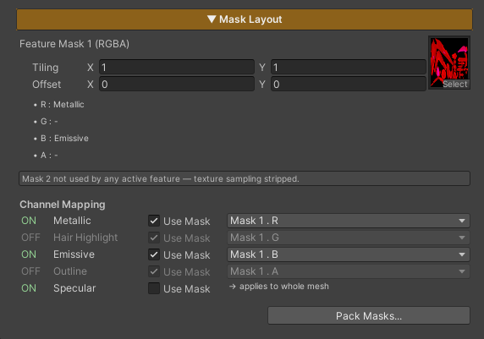Click the Tiling label
The width and height of the screenshot is (484, 339).
pyautogui.click(x=46, y=68)
